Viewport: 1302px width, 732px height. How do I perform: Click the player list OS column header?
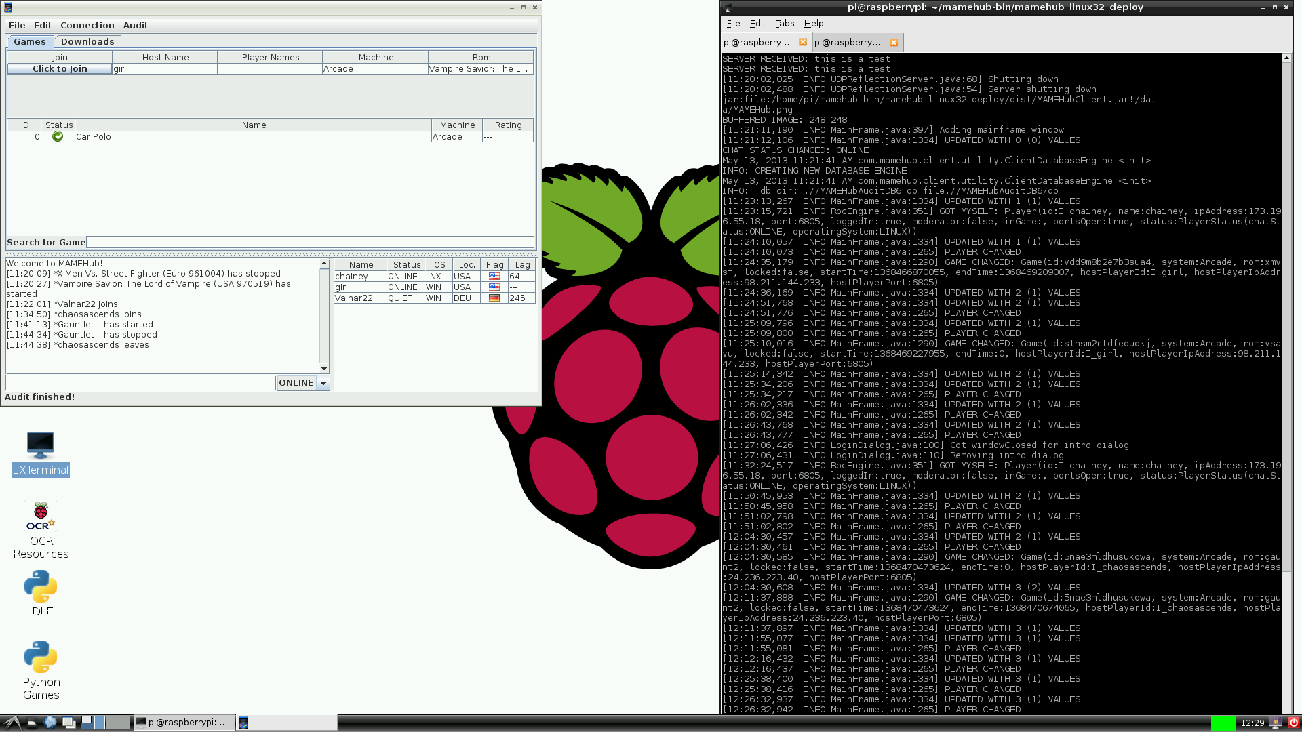[439, 264]
